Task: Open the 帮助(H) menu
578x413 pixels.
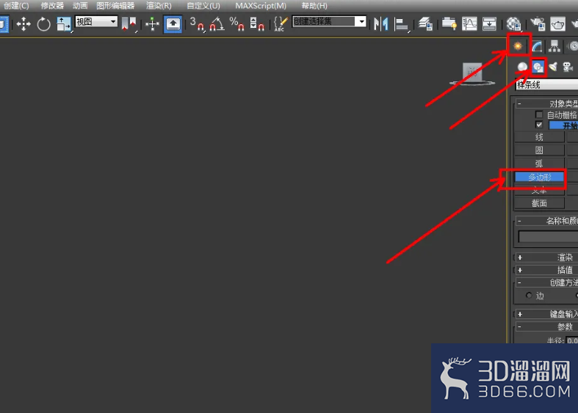Action: tap(314, 6)
